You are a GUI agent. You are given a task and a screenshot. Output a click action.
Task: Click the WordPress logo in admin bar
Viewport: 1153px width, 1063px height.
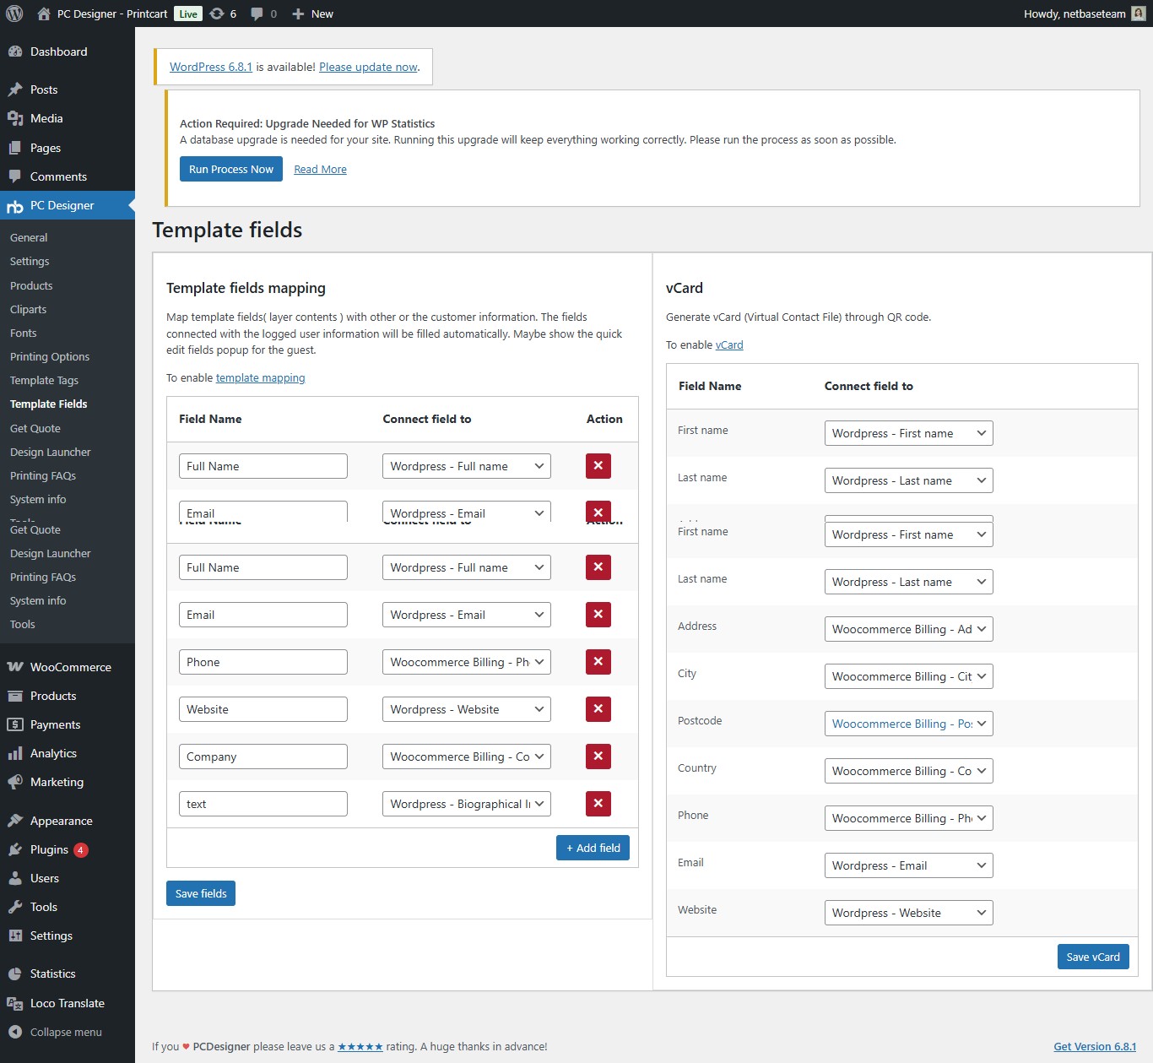click(x=14, y=14)
